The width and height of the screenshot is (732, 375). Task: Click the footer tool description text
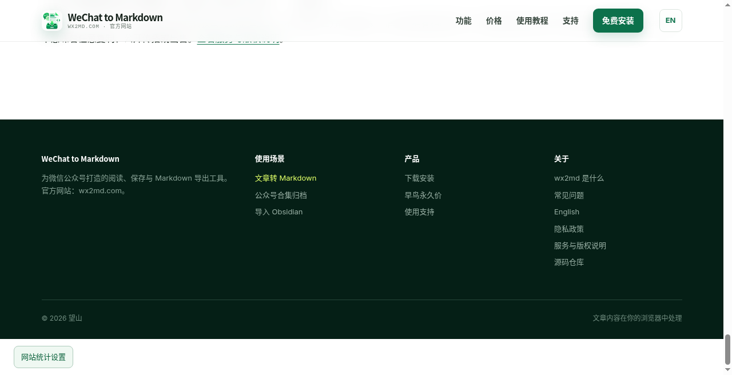point(137,185)
